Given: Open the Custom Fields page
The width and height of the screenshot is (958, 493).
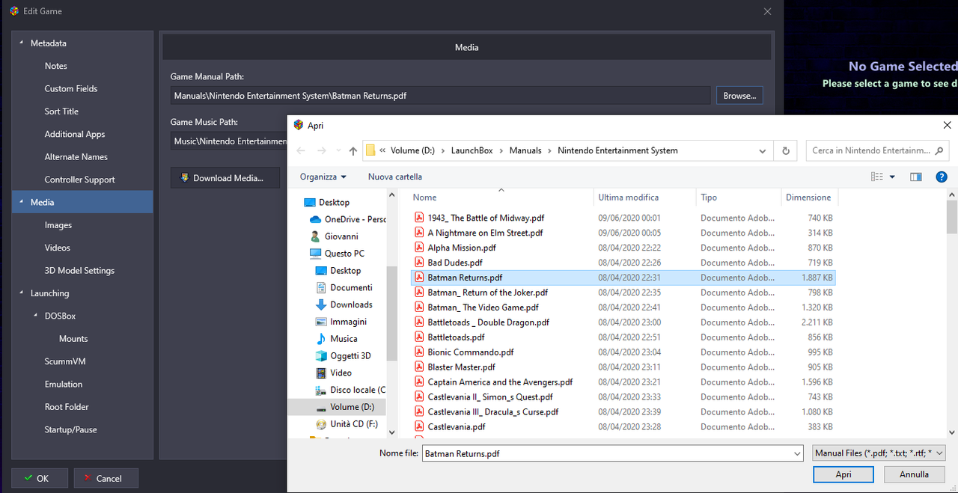Looking at the screenshot, I should [x=71, y=88].
